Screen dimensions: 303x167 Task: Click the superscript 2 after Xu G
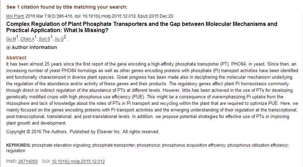65,37
